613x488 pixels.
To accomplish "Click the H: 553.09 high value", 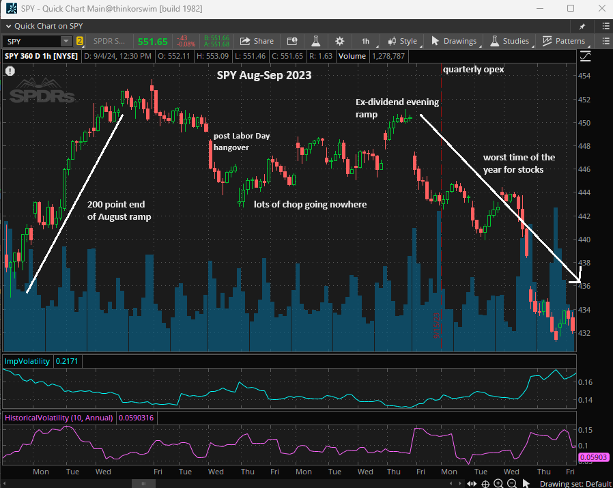I will [212, 56].
